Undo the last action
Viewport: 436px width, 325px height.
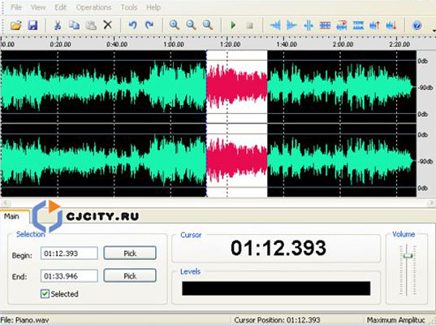(132, 25)
